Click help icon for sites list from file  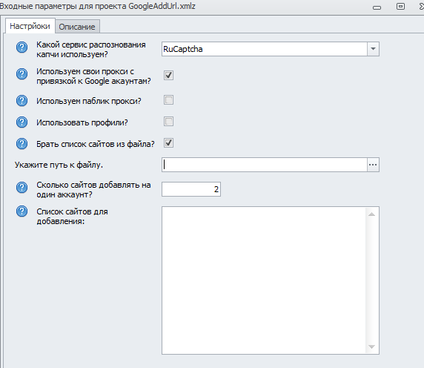[22, 144]
